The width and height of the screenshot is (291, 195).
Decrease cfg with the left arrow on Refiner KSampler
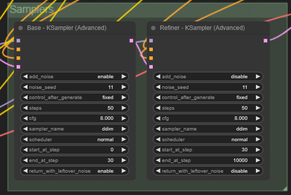point(158,118)
